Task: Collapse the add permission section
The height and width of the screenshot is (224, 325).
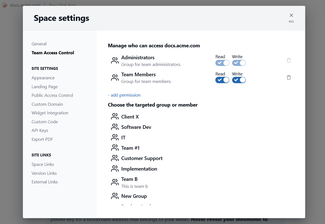Action: 124,95
